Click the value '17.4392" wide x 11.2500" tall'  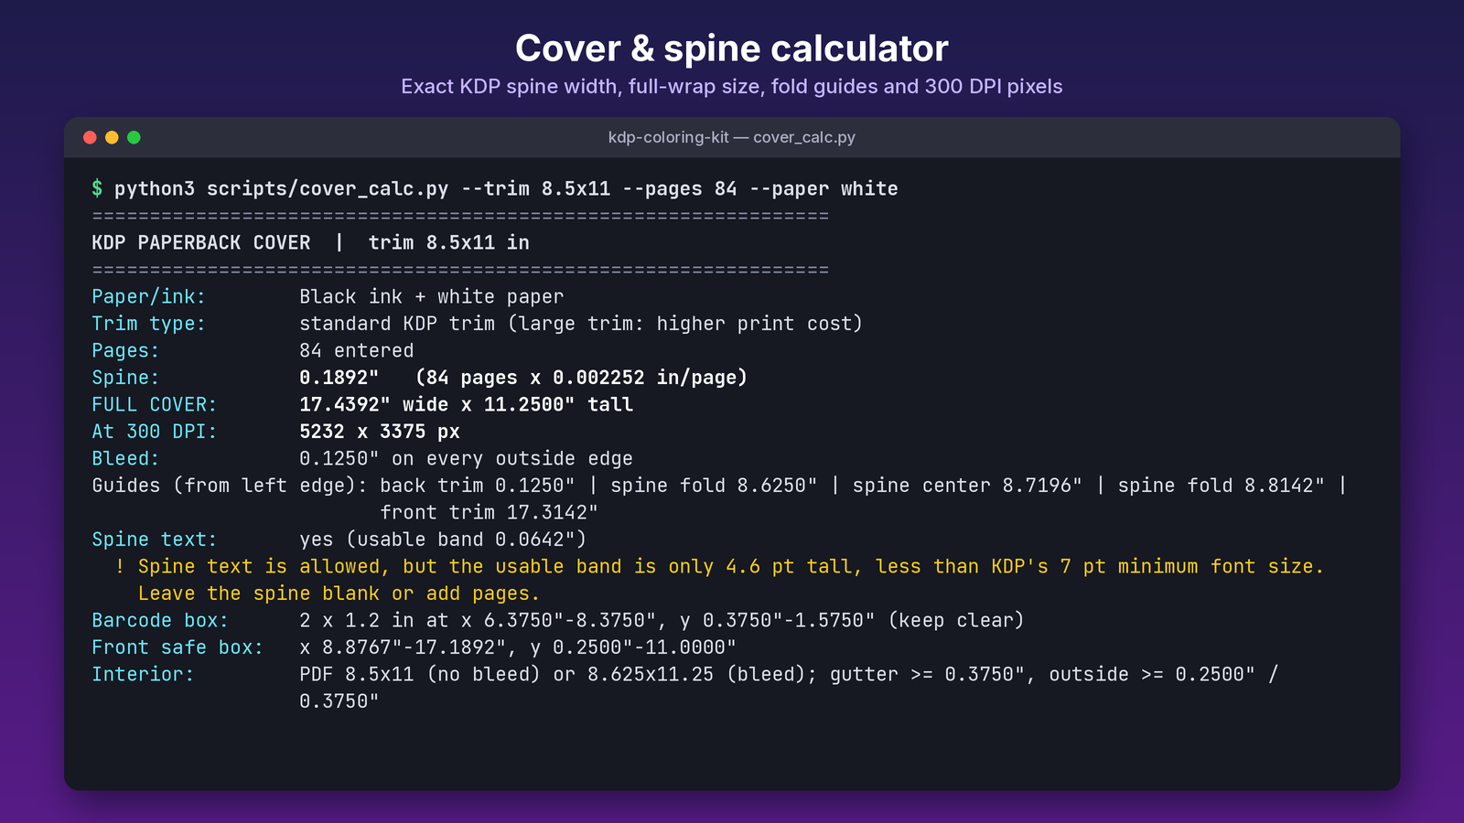467,405
